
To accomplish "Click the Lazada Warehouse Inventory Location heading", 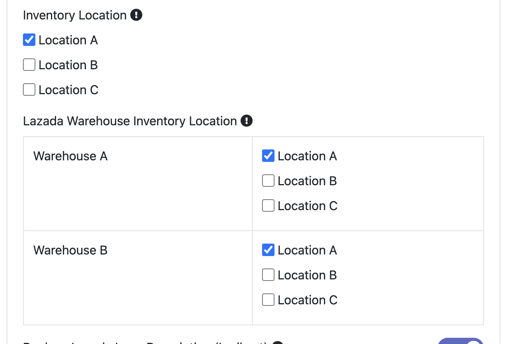I will (x=130, y=121).
